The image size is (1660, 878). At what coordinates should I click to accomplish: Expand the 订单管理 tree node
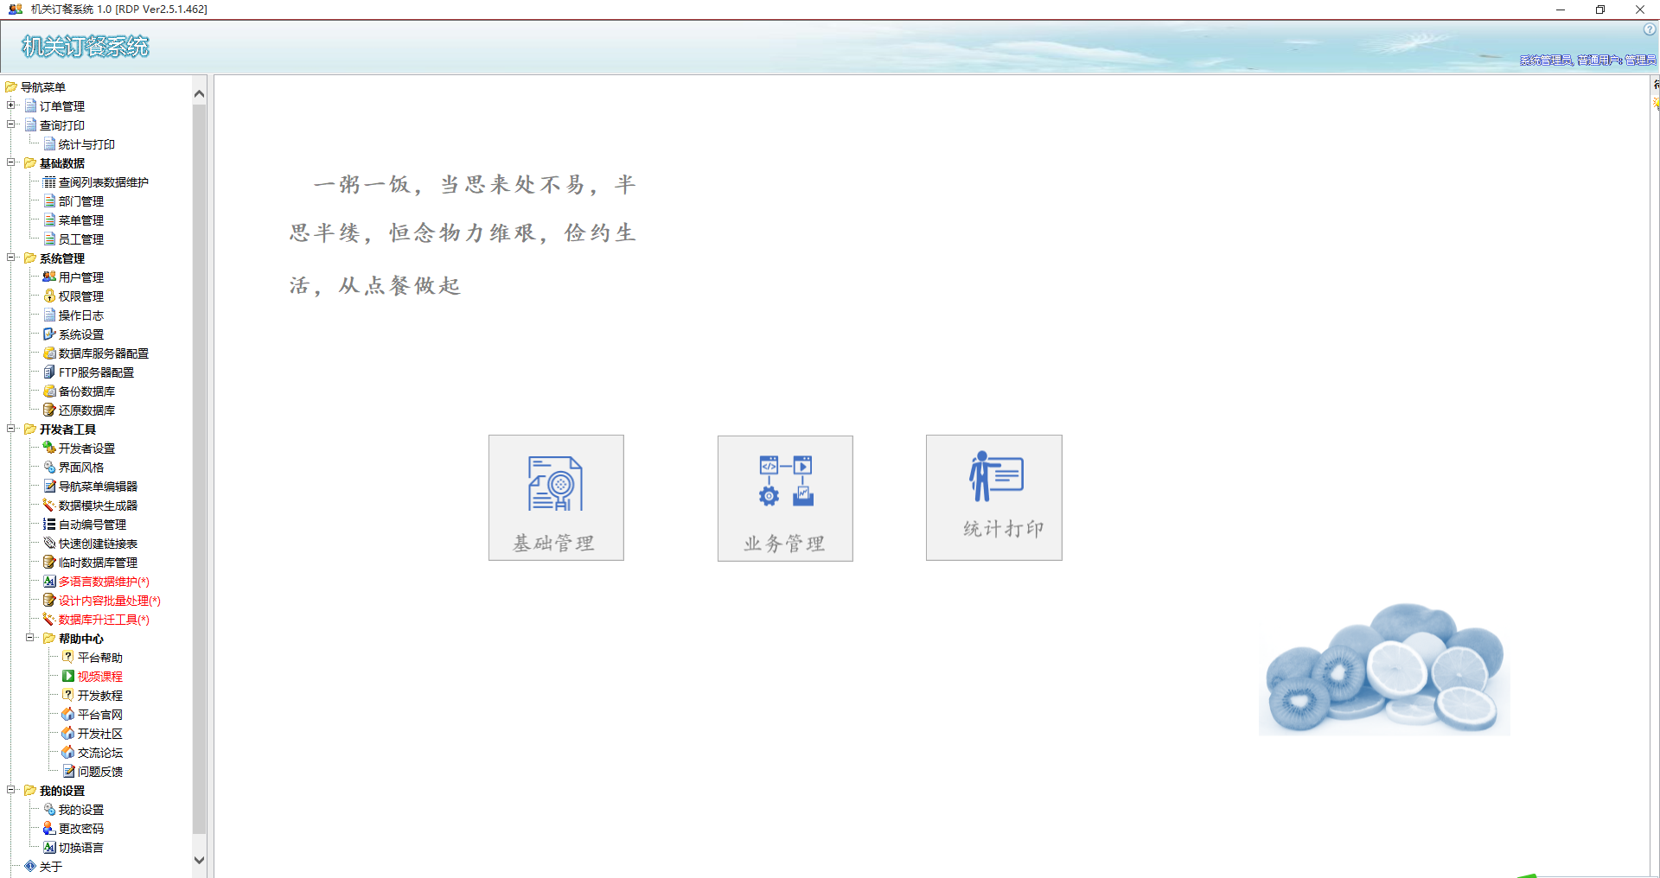[x=11, y=105]
